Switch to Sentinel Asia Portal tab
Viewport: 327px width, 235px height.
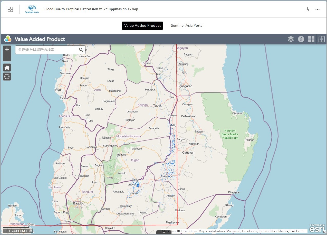pyautogui.click(x=187, y=25)
